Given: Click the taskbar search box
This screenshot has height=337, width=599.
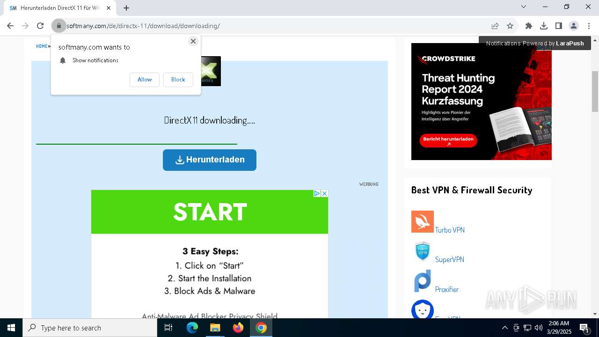Looking at the screenshot, I should tap(90, 328).
